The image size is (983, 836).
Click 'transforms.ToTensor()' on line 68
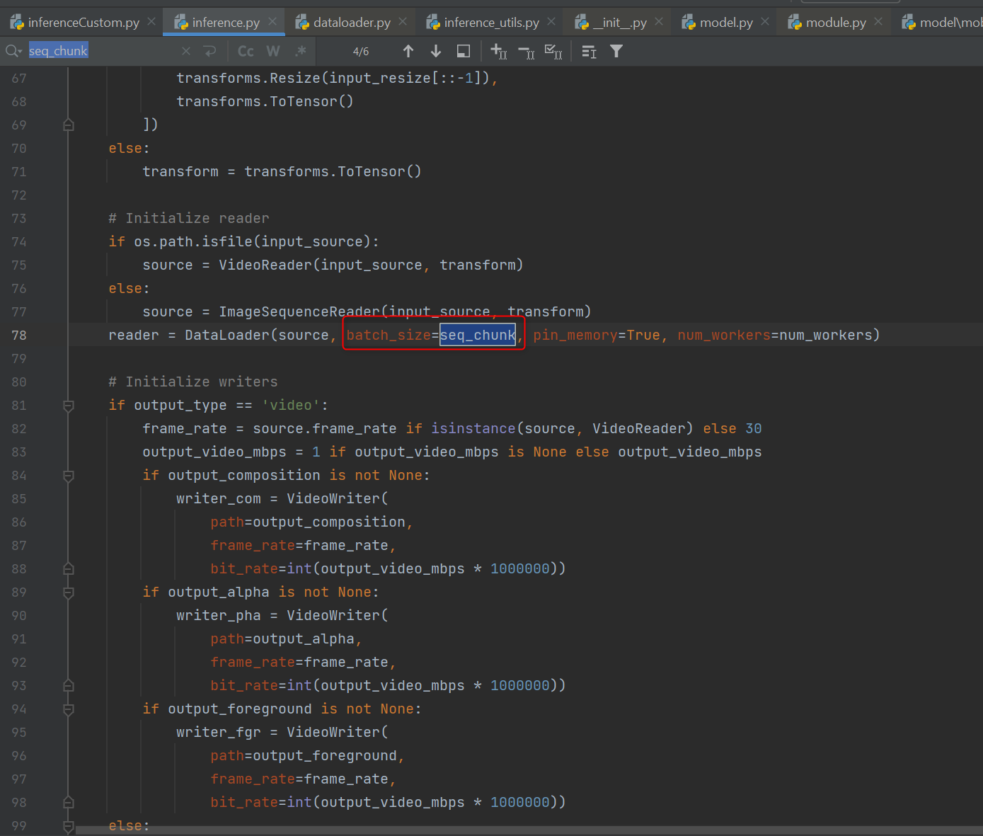tap(265, 101)
